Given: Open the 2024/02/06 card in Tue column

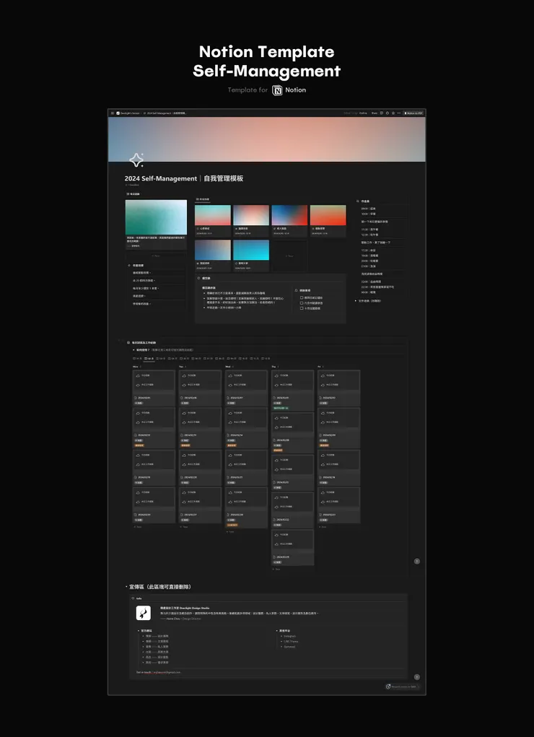Looking at the screenshot, I should tap(200, 388).
